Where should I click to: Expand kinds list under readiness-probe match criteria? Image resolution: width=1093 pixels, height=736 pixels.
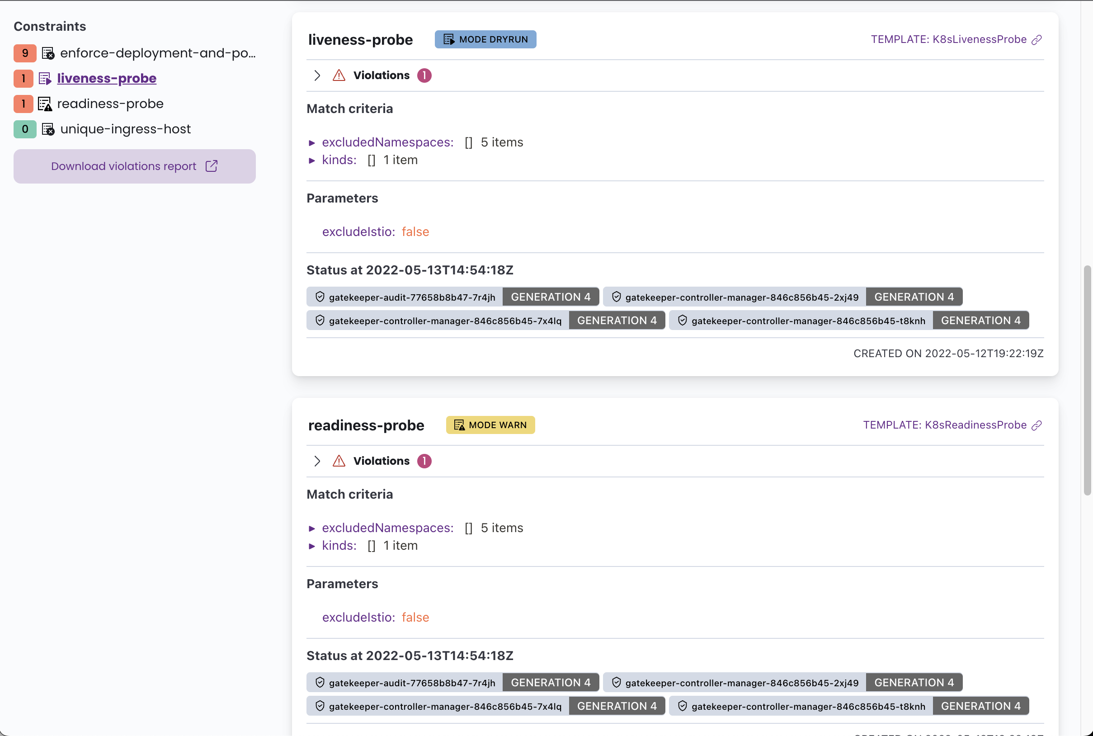[x=311, y=546]
